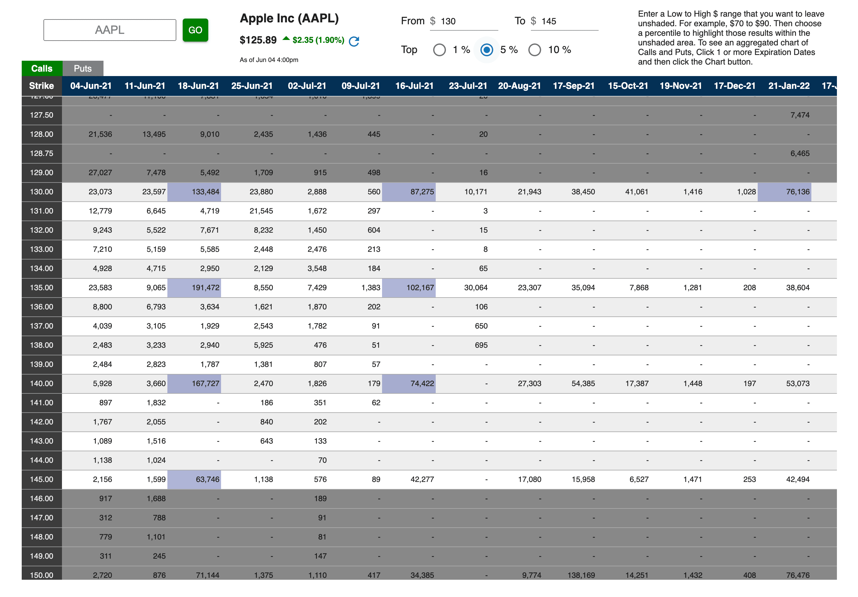This screenshot has width=858, height=597.
Task: Click the $125.89 stock price
Action: [258, 40]
